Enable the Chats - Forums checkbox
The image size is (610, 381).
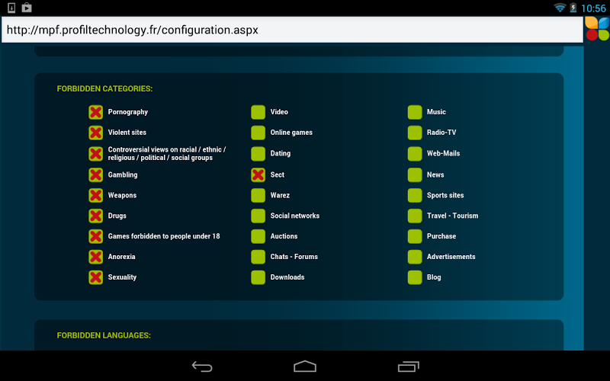point(258,257)
